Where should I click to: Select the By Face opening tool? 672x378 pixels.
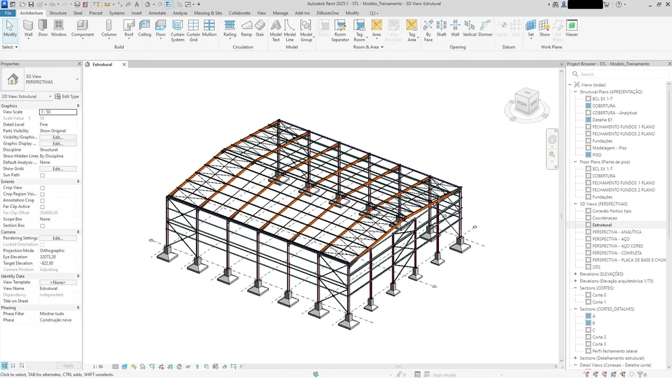tap(428, 31)
